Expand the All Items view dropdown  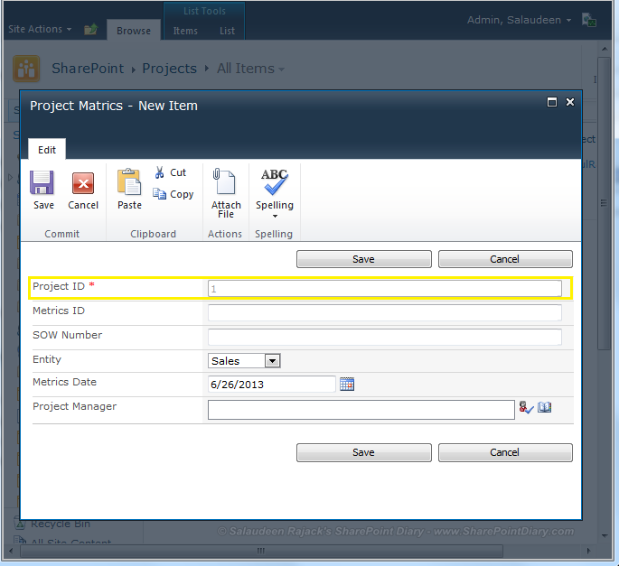point(281,70)
